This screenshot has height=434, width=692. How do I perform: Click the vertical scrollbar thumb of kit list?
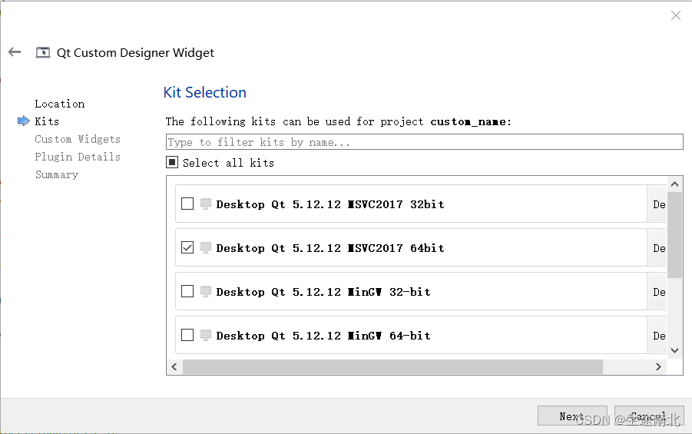click(674, 235)
